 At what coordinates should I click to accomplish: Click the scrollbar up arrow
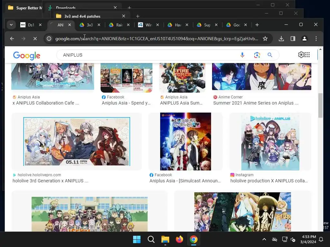coord(320,49)
